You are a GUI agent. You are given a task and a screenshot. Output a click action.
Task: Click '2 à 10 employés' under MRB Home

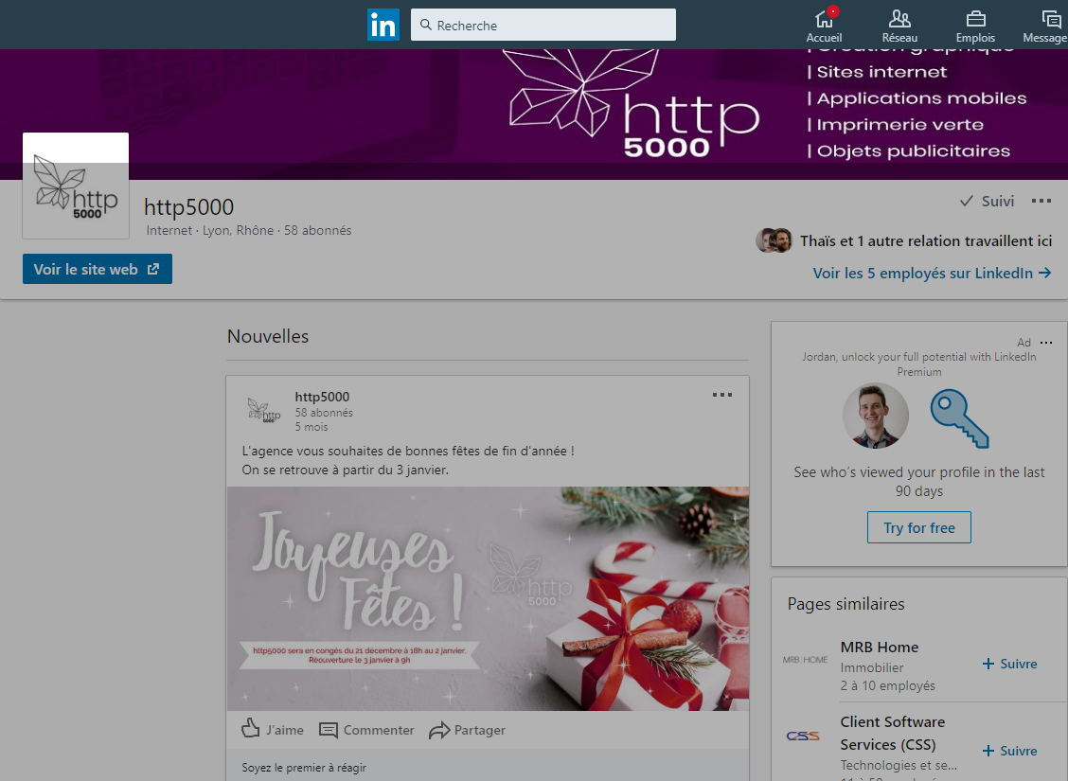887,685
